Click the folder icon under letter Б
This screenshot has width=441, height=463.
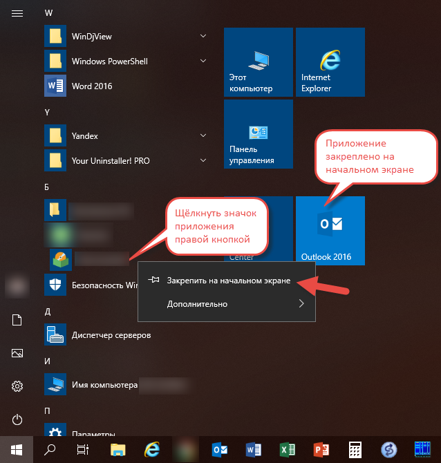pyautogui.click(x=55, y=210)
